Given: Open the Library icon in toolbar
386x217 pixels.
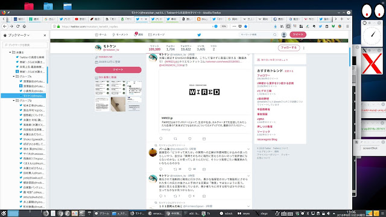Looking at the screenshot, I should coord(282,27).
